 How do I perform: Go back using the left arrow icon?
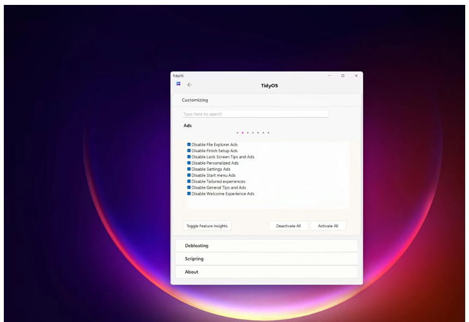[190, 85]
